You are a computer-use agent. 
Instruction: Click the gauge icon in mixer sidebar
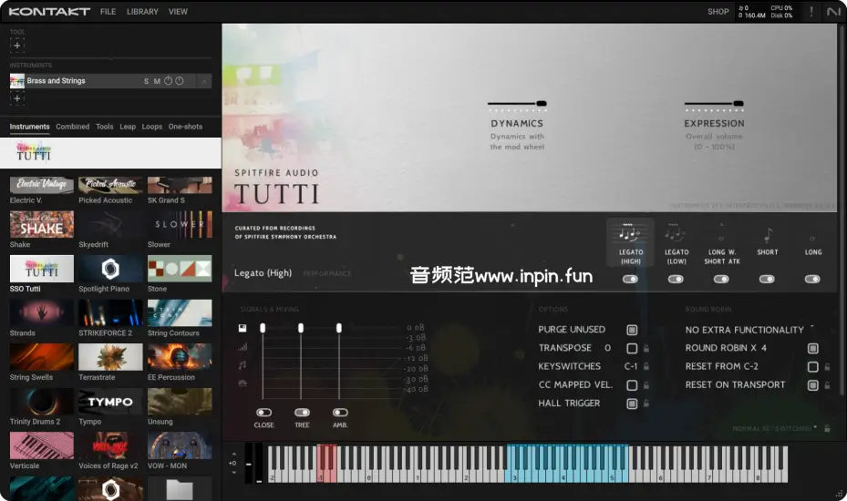point(243,383)
